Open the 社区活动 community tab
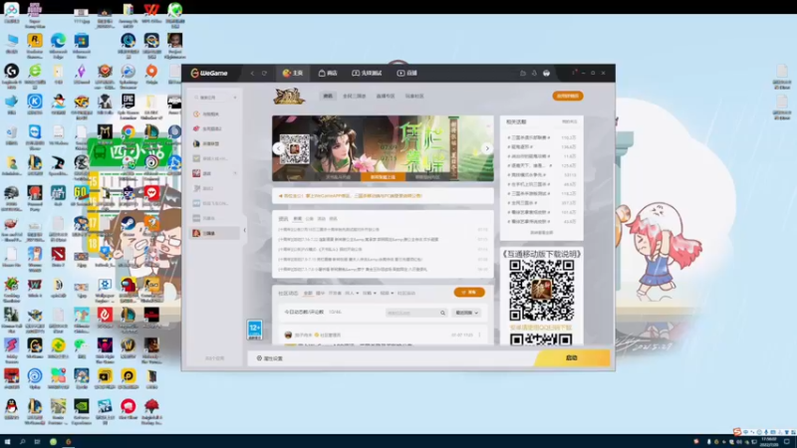Image resolution: width=797 pixels, height=448 pixels. pyautogui.click(x=406, y=293)
